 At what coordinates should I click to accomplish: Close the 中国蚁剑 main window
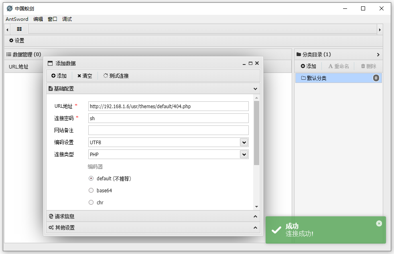(382, 8)
